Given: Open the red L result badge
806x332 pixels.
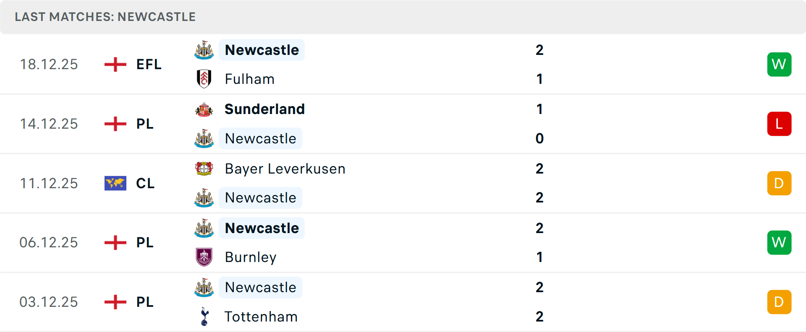Looking at the screenshot, I should coord(779,124).
